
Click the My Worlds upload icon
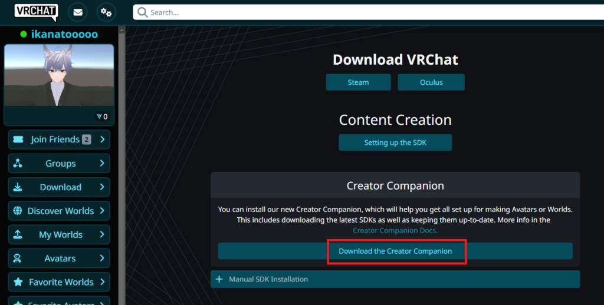pyautogui.click(x=18, y=234)
